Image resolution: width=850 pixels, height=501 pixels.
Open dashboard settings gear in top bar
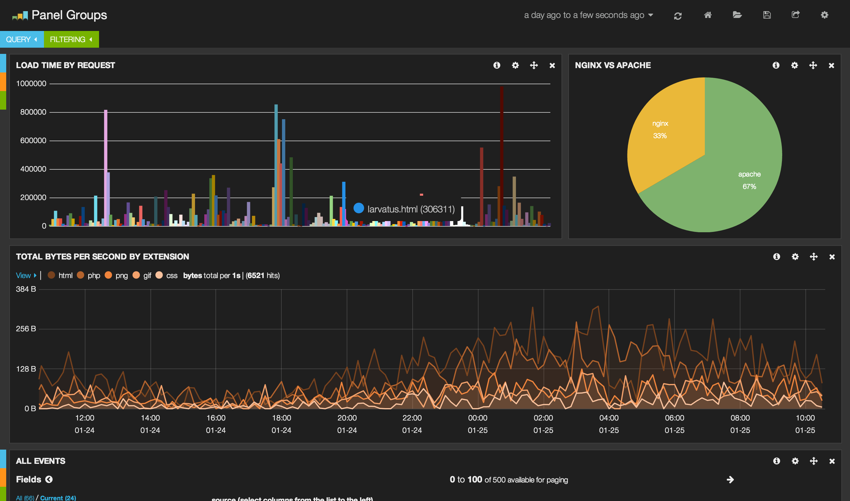pyautogui.click(x=824, y=15)
